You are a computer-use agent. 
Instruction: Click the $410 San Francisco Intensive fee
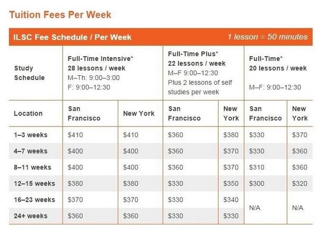(75, 135)
